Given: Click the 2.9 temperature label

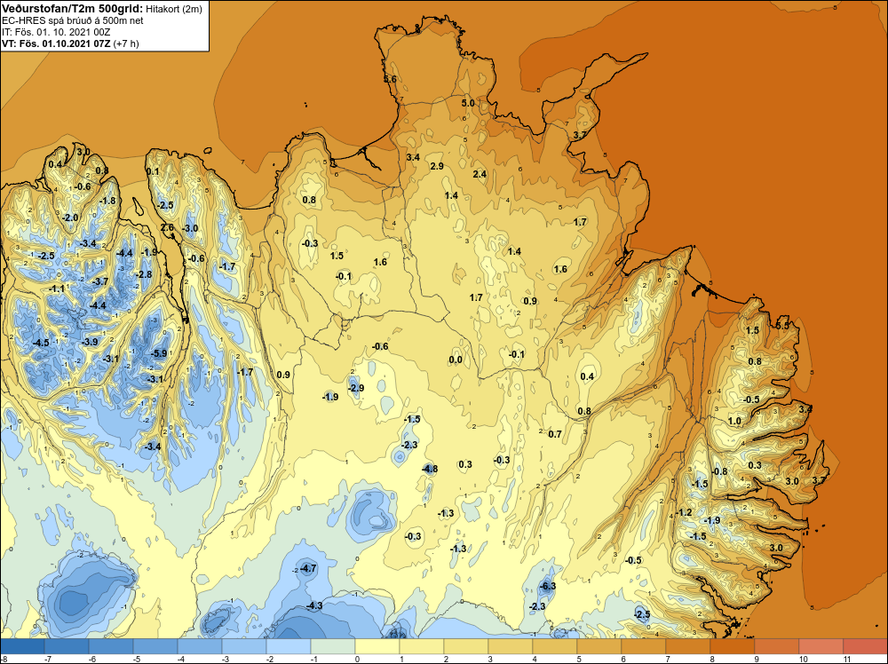Looking at the screenshot, I should pyautogui.click(x=437, y=166).
